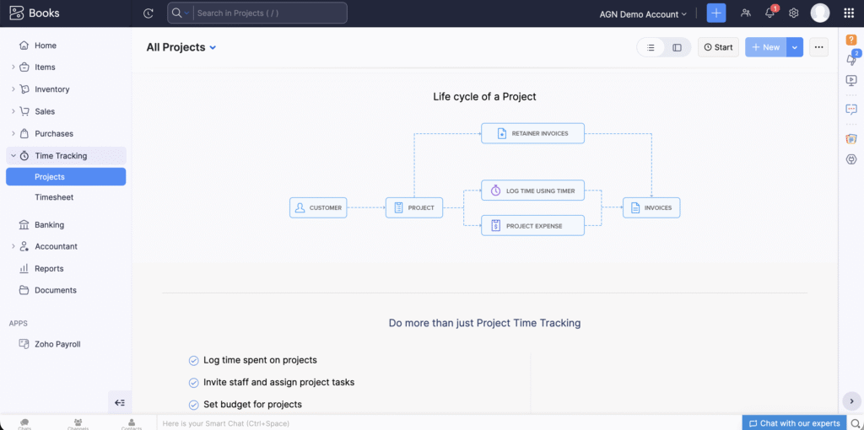Open announcements icon with badge 2
The image size is (864, 430).
pyautogui.click(x=852, y=58)
